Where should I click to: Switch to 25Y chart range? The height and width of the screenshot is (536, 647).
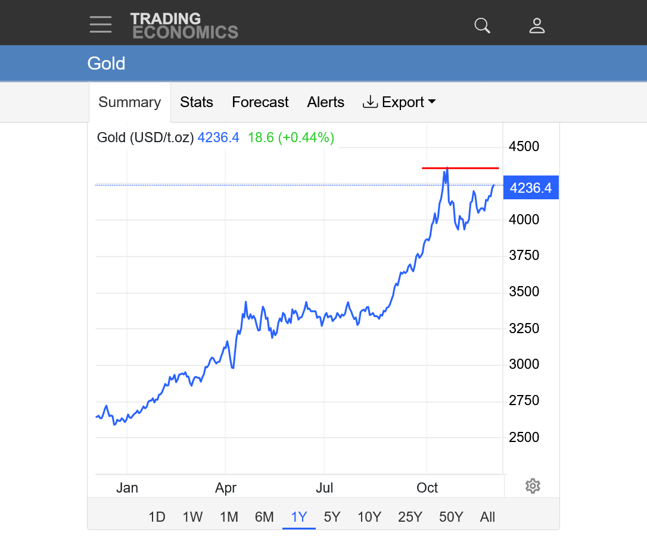410,517
